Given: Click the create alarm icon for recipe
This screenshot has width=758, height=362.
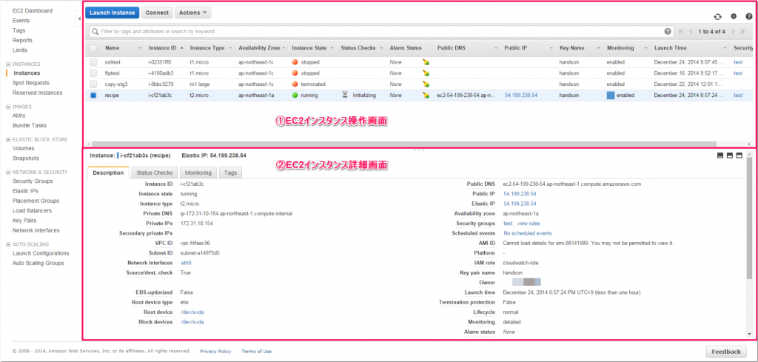Looking at the screenshot, I should (x=426, y=95).
